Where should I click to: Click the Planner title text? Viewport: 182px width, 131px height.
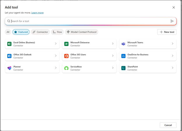pos(17,67)
